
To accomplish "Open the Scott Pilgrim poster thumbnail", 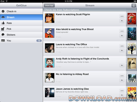I will click(x=132, y=19).
